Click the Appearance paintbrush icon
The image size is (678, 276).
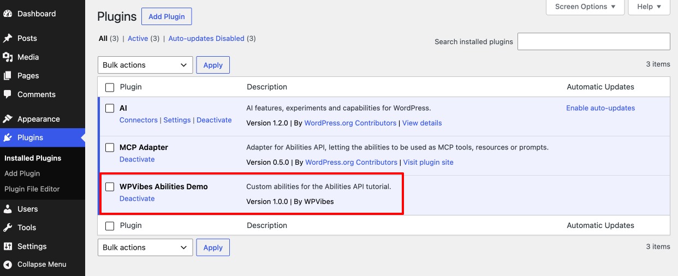click(8, 119)
